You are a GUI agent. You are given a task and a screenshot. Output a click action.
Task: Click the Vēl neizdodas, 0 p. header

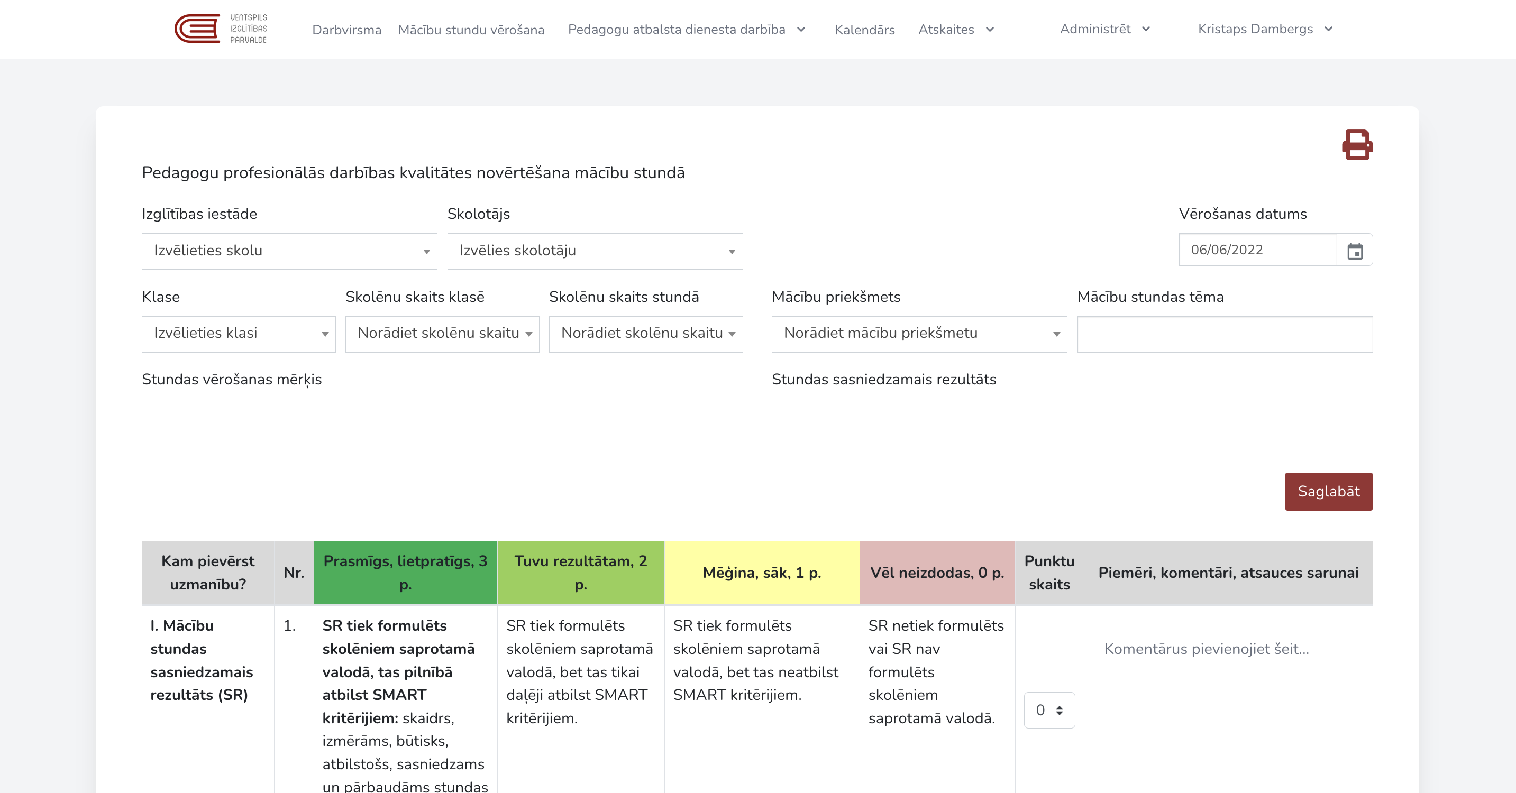(937, 573)
